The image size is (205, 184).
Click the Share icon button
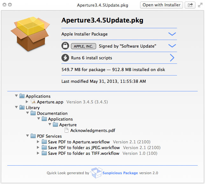(x=190, y=5)
